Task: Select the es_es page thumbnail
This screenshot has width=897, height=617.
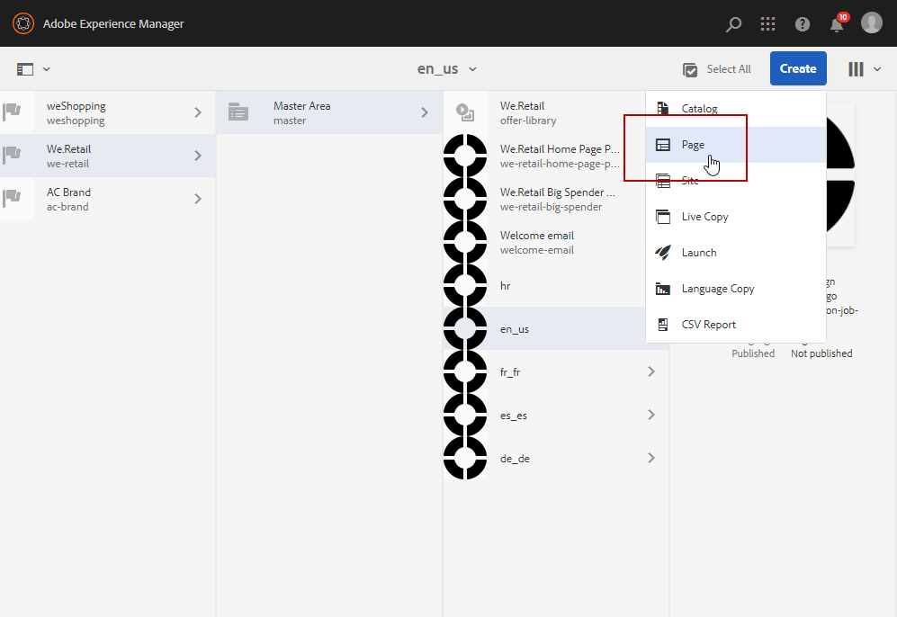Action: pyautogui.click(x=465, y=415)
